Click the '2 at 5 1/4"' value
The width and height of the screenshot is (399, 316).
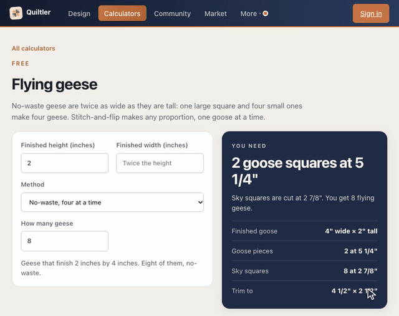click(x=361, y=251)
